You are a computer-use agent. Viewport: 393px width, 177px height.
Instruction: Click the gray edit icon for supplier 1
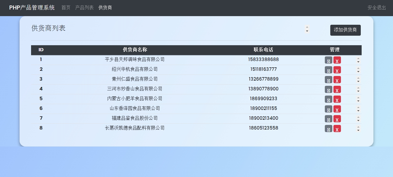[x=328, y=60]
